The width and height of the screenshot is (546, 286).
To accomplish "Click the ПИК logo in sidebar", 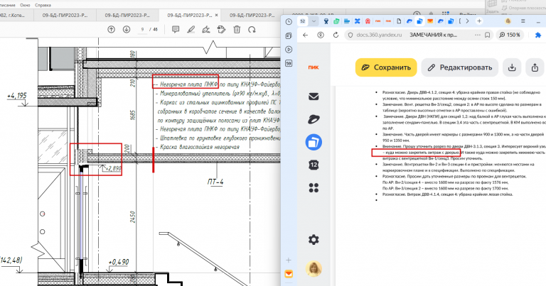I will click(x=314, y=67).
